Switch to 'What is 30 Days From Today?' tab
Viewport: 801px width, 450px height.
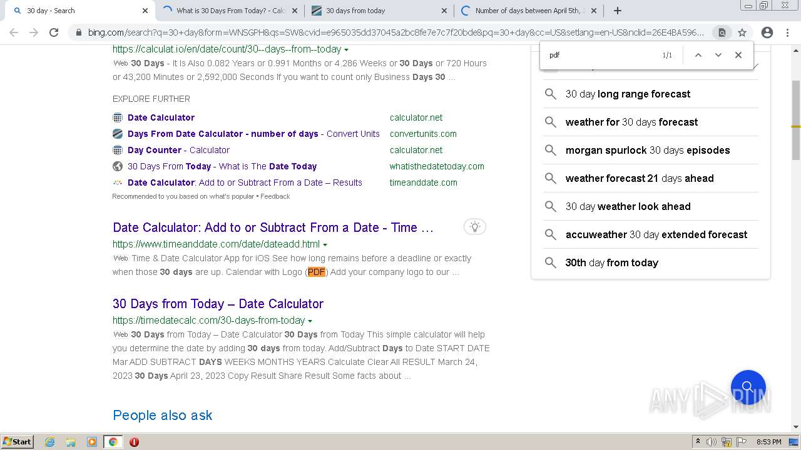coord(230,11)
